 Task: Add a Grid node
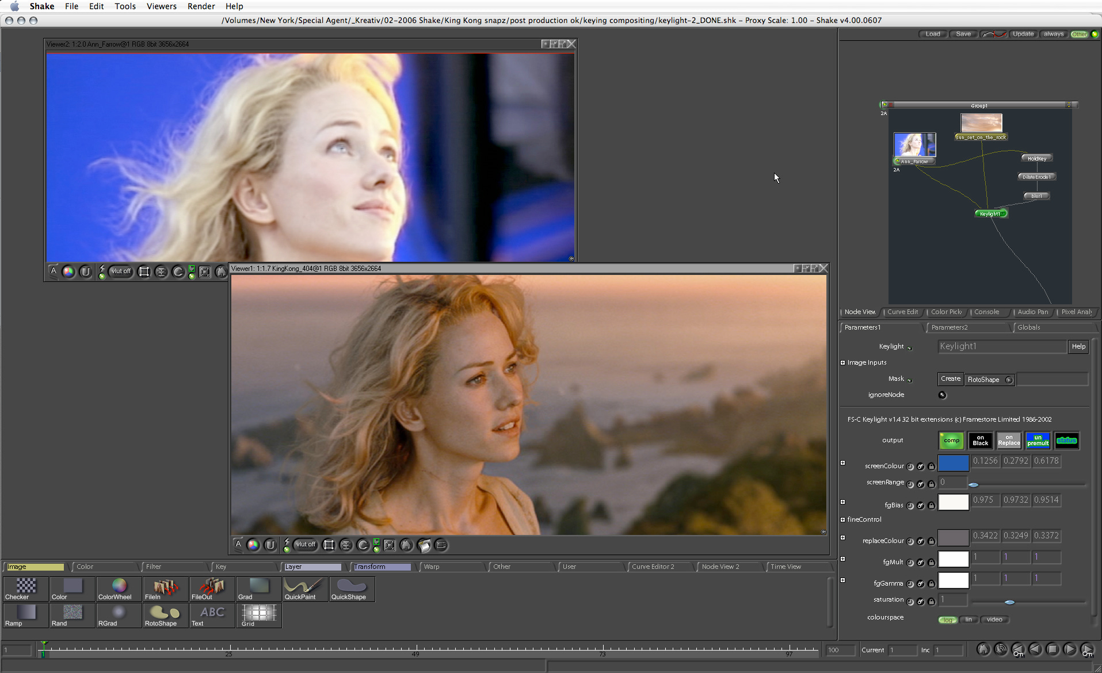pos(258,614)
